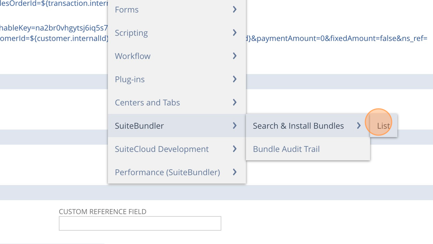Expand the Performance (SuiteBundler) chevron
This screenshot has height=244, width=433.
[x=235, y=172]
